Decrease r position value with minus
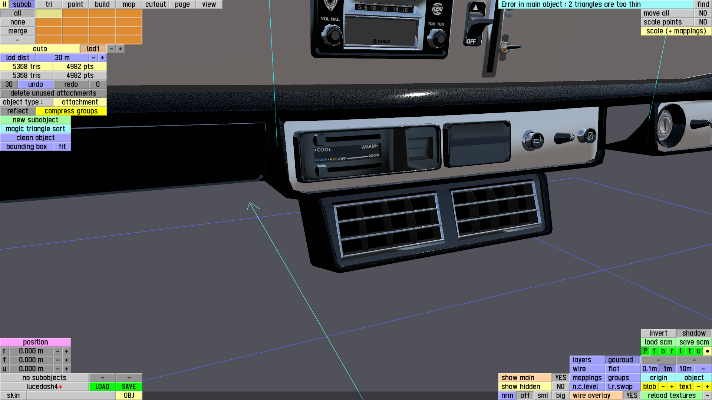 57,351
